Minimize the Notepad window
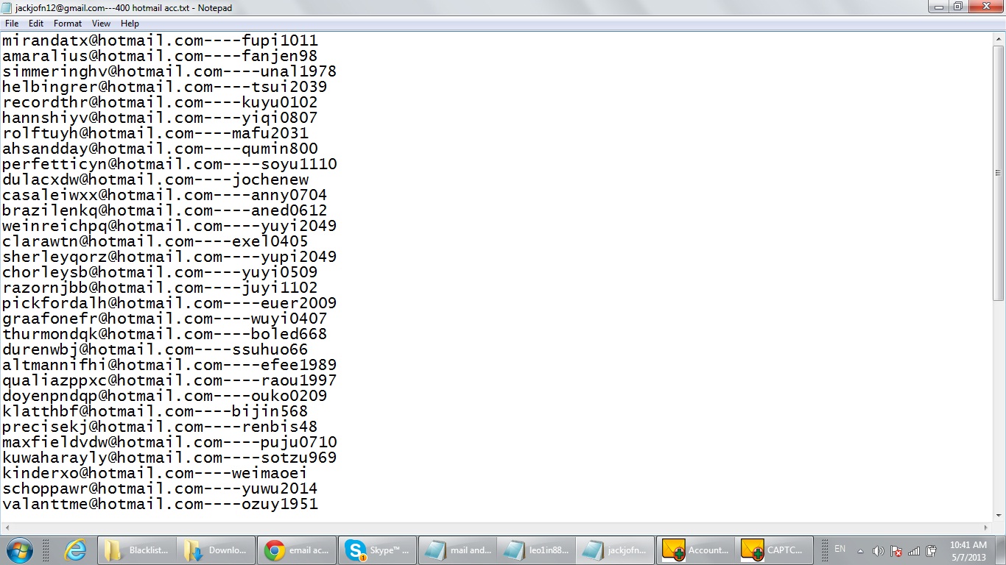Image resolution: width=1006 pixels, height=565 pixels. [938, 7]
